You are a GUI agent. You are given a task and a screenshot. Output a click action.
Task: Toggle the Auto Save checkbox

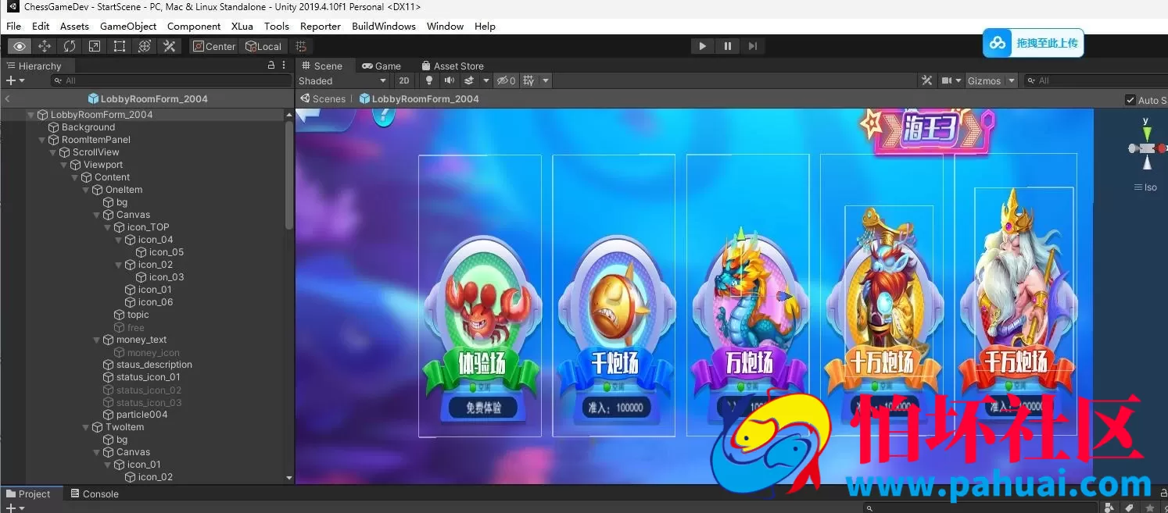pos(1130,100)
